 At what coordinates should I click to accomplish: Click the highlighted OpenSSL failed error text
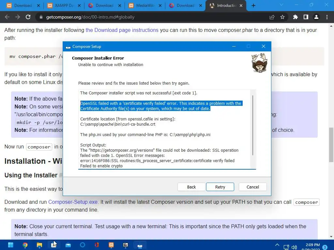tap(161, 106)
